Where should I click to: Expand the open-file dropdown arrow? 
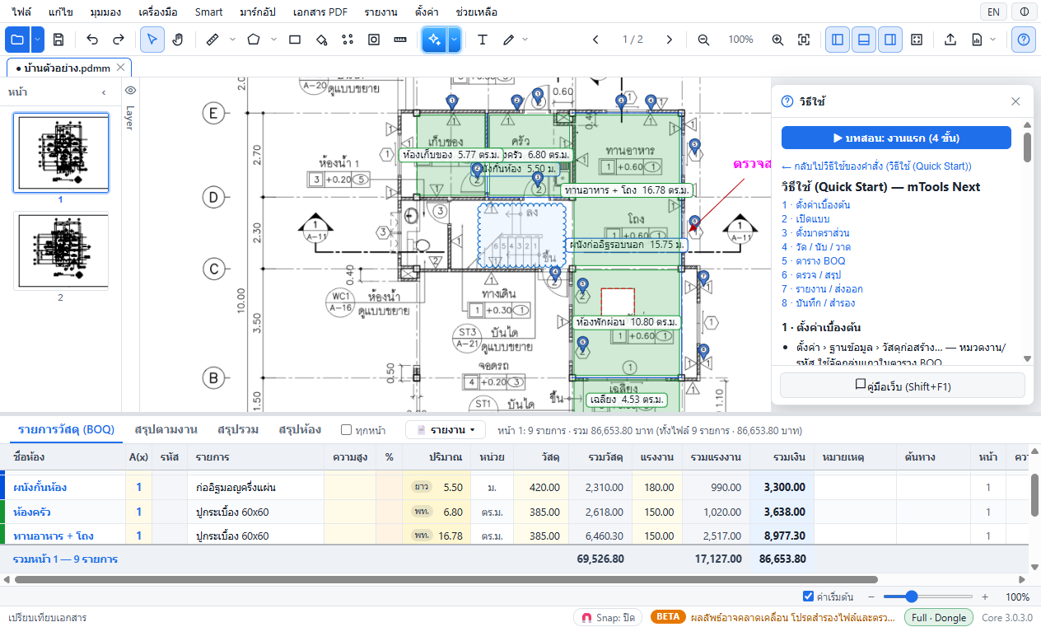pyautogui.click(x=38, y=40)
